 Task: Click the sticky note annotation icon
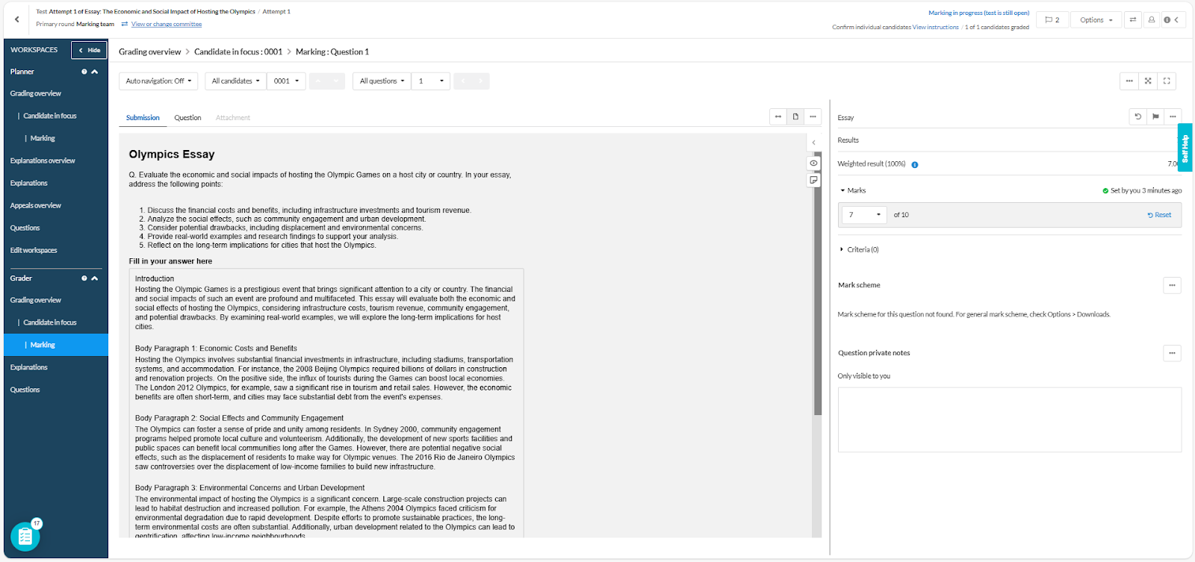click(x=814, y=180)
